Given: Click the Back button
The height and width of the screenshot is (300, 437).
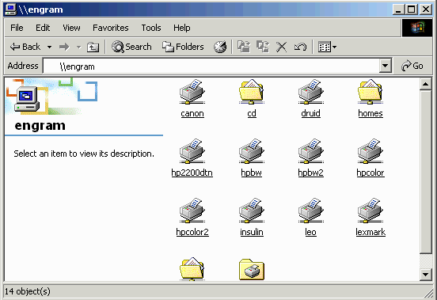Looking at the screenshot, I should coord(25,47).
